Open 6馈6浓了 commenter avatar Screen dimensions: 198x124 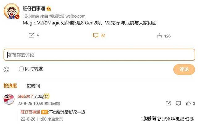[9, 99]
